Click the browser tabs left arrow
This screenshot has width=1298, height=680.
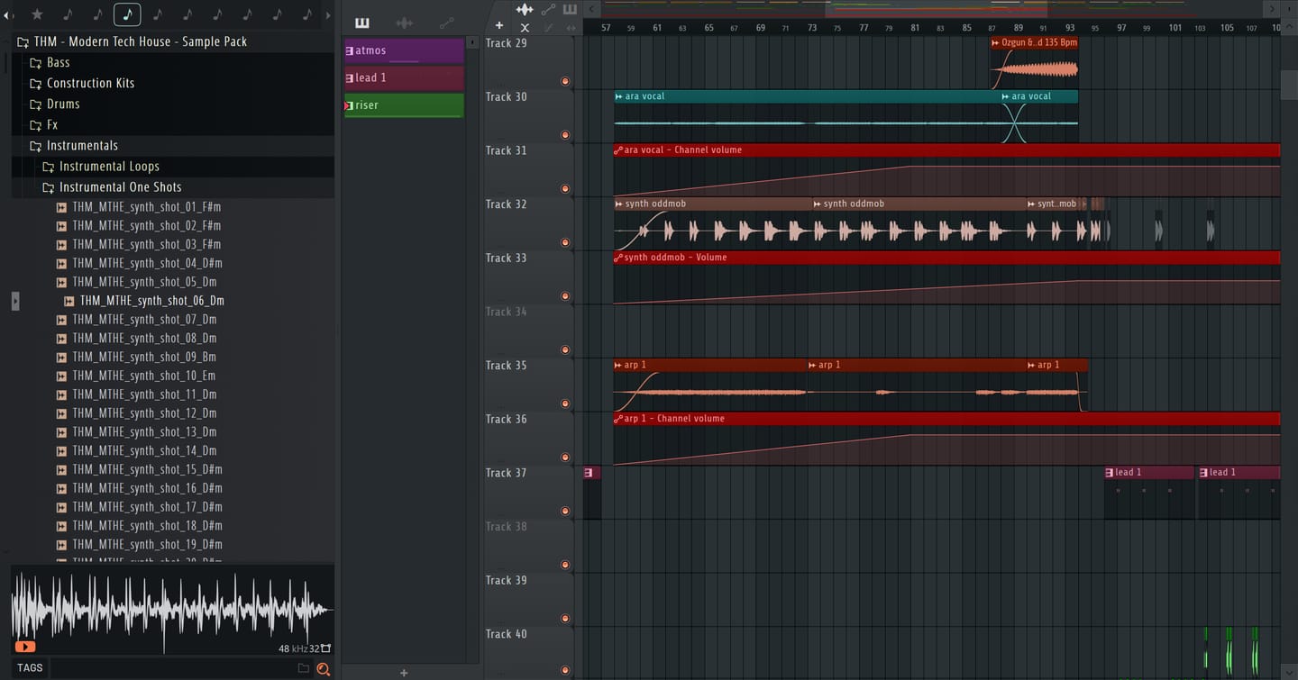pyautogui.click(x=8, y=14)
